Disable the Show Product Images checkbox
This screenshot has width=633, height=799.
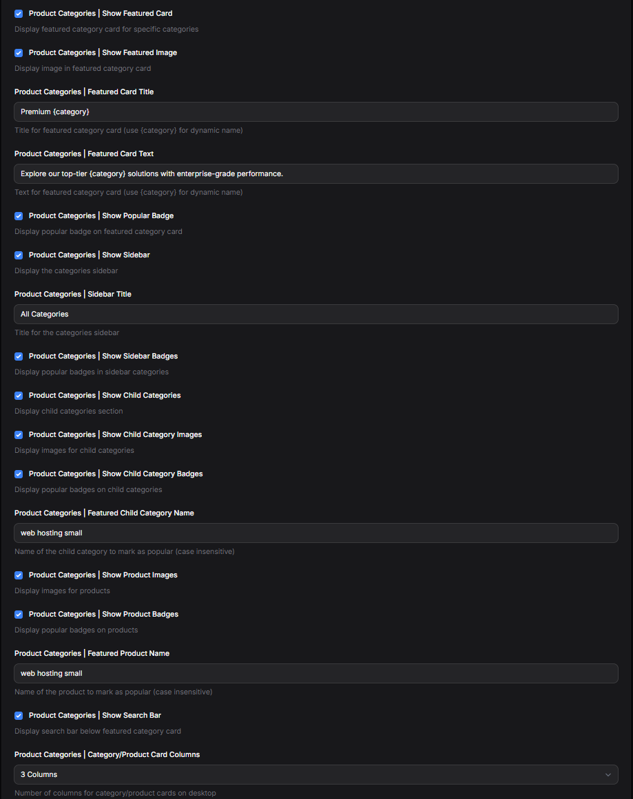click(x=19, y=575)
